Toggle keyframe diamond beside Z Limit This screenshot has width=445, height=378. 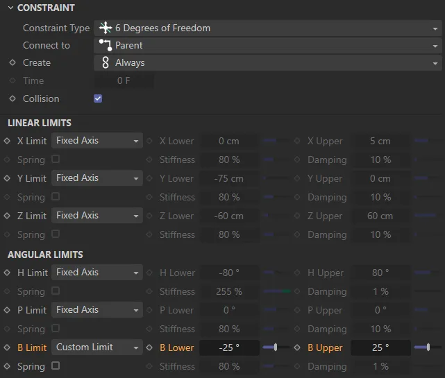(7, 216)
